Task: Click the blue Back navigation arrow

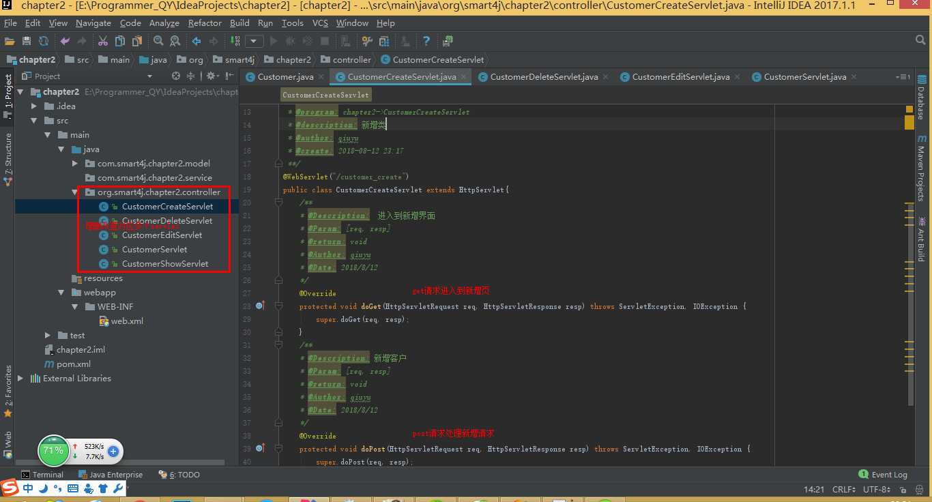Action: [x=197, y=41]
